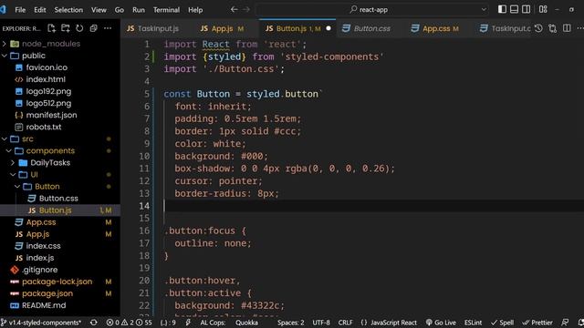Open the Run menu

[139, 10]
